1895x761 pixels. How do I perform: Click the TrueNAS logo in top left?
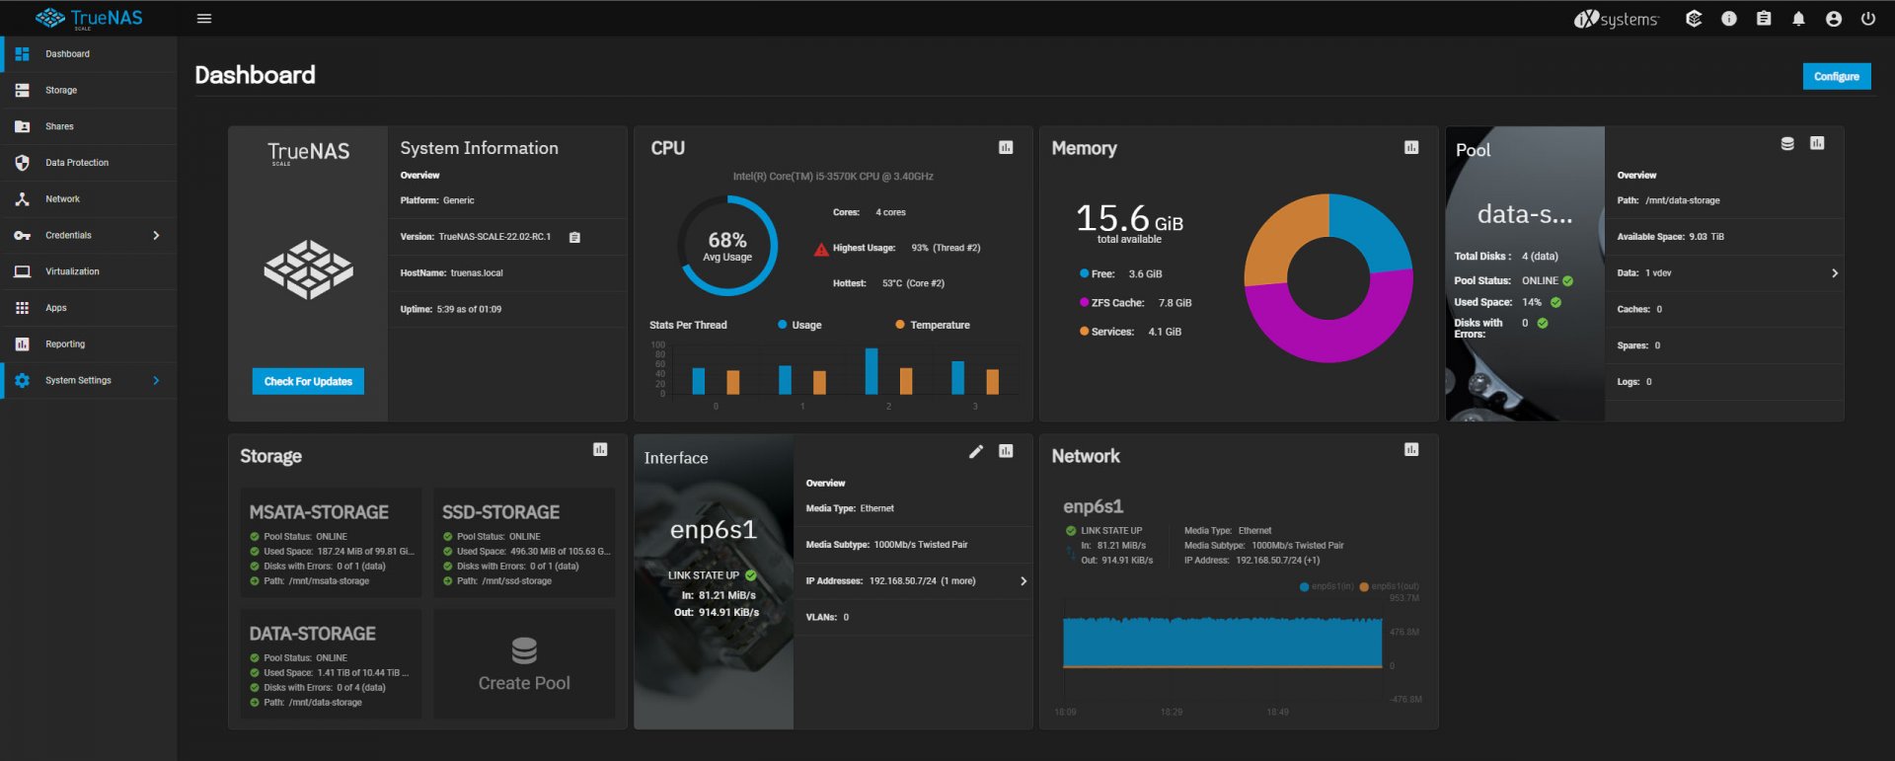(89, 18)
